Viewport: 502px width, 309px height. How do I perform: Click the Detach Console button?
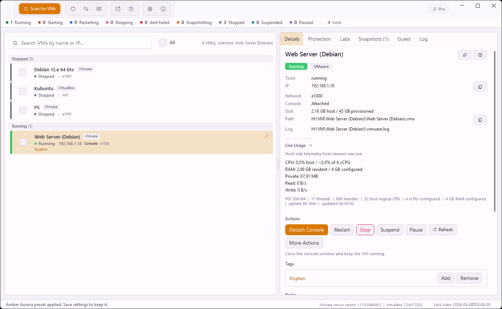click(307, 230)
